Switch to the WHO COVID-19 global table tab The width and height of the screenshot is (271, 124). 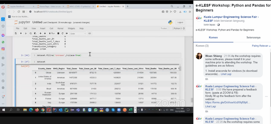pos(81,6)
